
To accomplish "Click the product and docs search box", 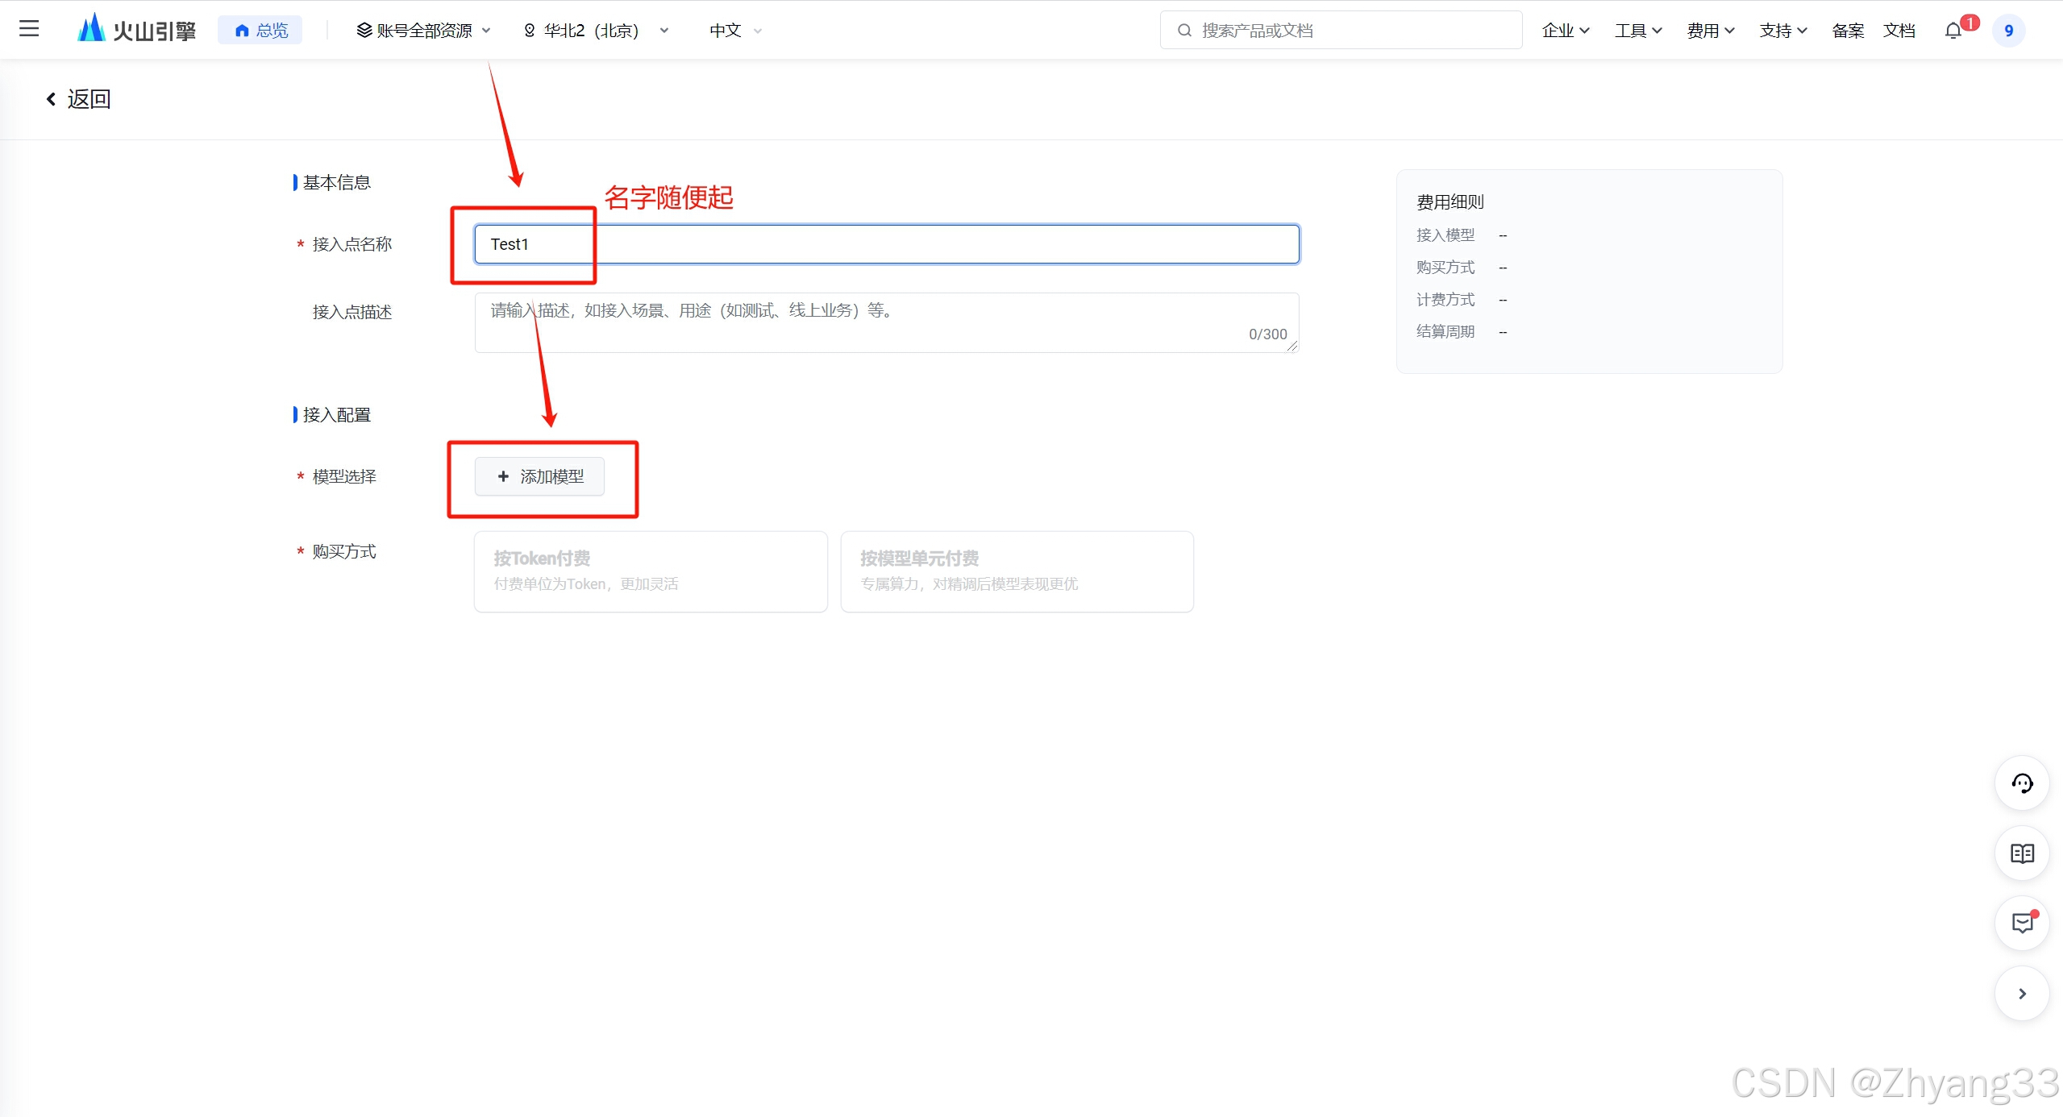I will tap(1340, 31).
